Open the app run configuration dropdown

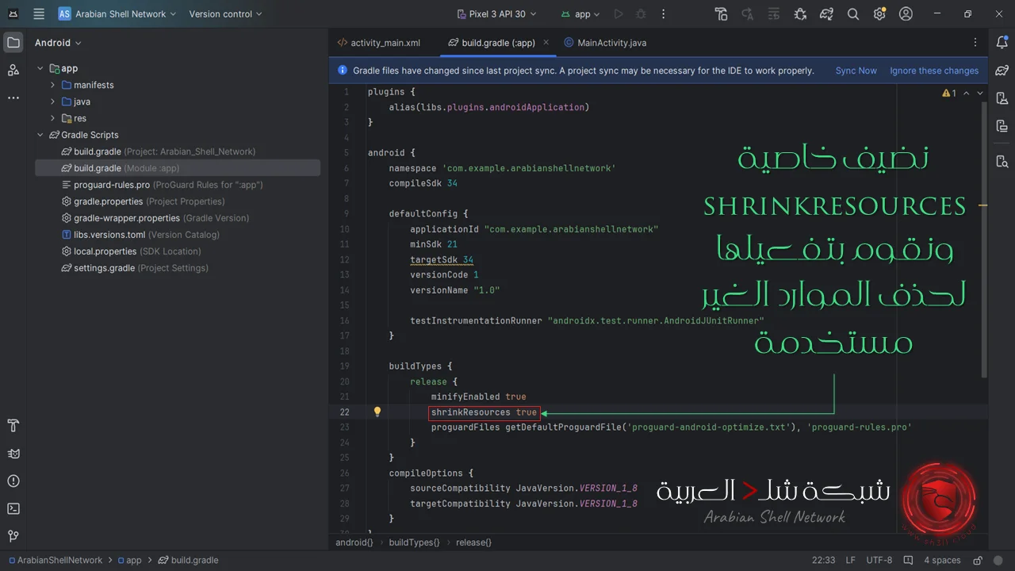pos(580,13)
